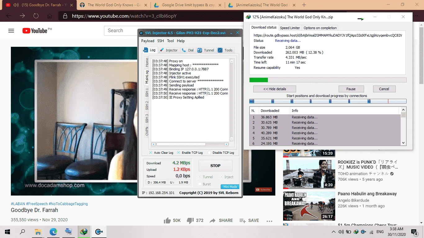
Task: Open the Tool menu
Action: (x=170, y=41)
